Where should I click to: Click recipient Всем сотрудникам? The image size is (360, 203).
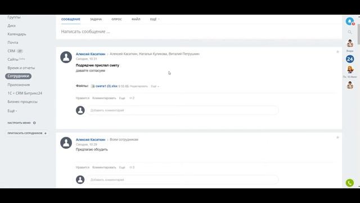pos(124,139)
